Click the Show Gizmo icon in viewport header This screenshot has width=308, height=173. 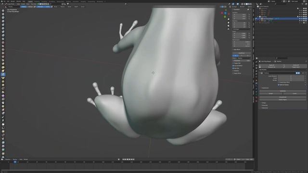tap(233, 4)
